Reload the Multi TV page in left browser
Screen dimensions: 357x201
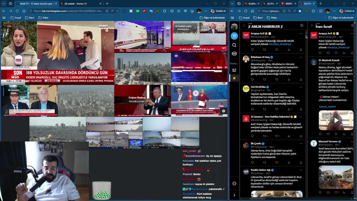pos(17,11)
